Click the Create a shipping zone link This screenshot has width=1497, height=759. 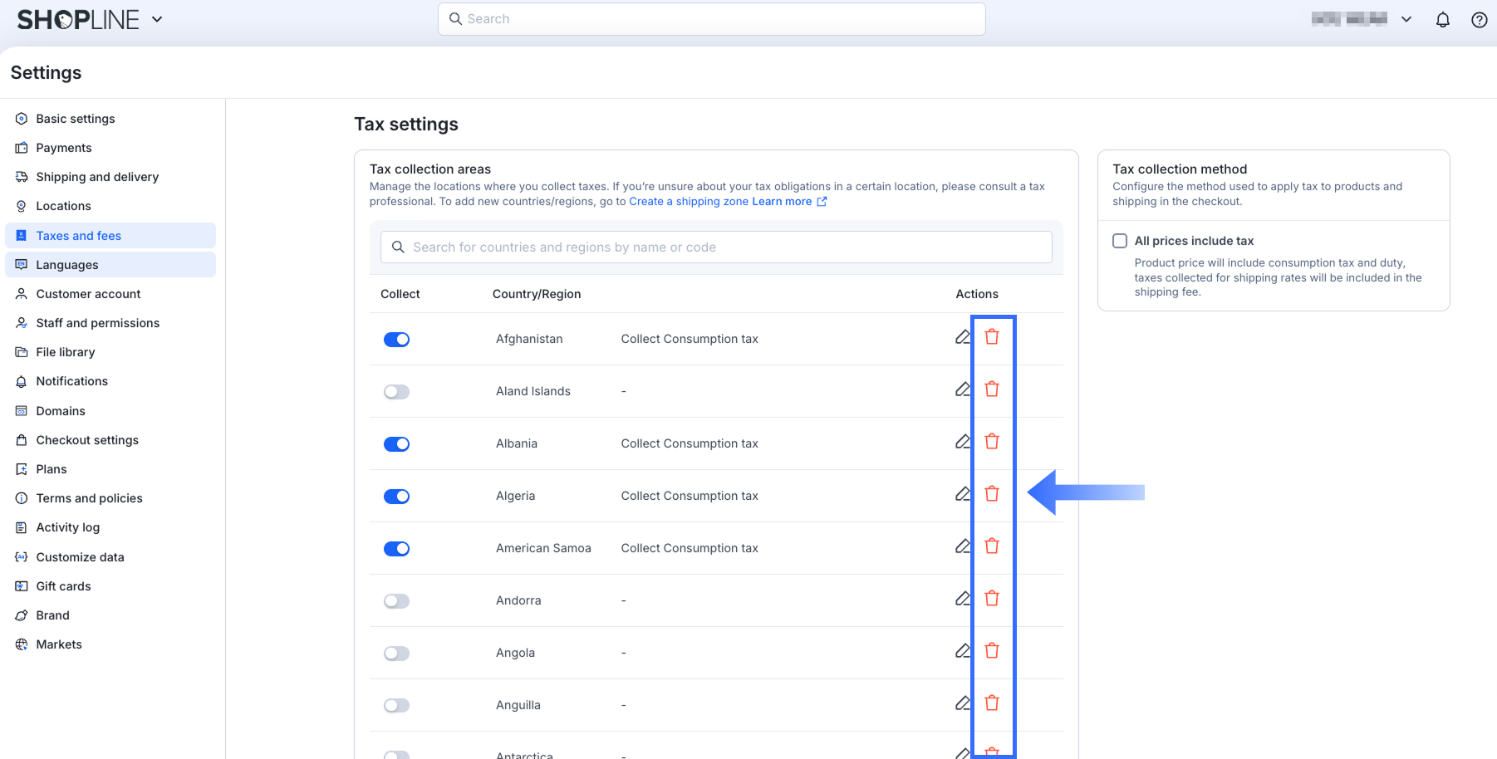point(688,202)
